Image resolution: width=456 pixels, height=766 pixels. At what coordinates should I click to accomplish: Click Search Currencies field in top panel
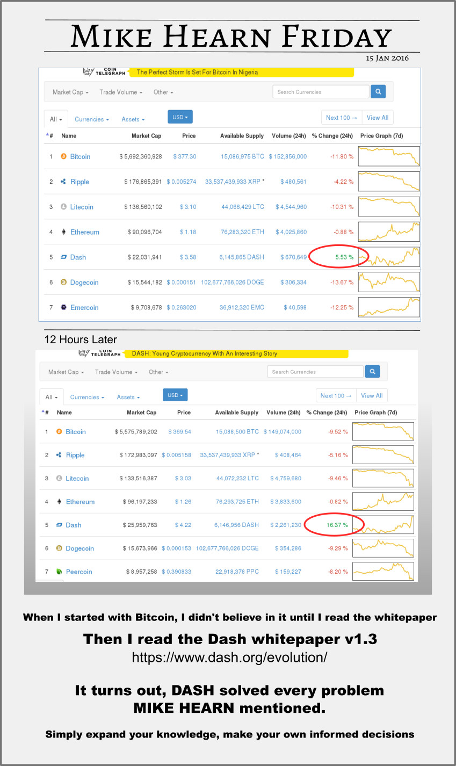(321, 92)
